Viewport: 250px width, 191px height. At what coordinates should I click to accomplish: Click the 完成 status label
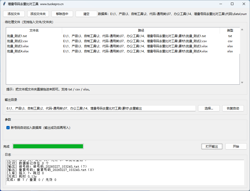point(6,147)
